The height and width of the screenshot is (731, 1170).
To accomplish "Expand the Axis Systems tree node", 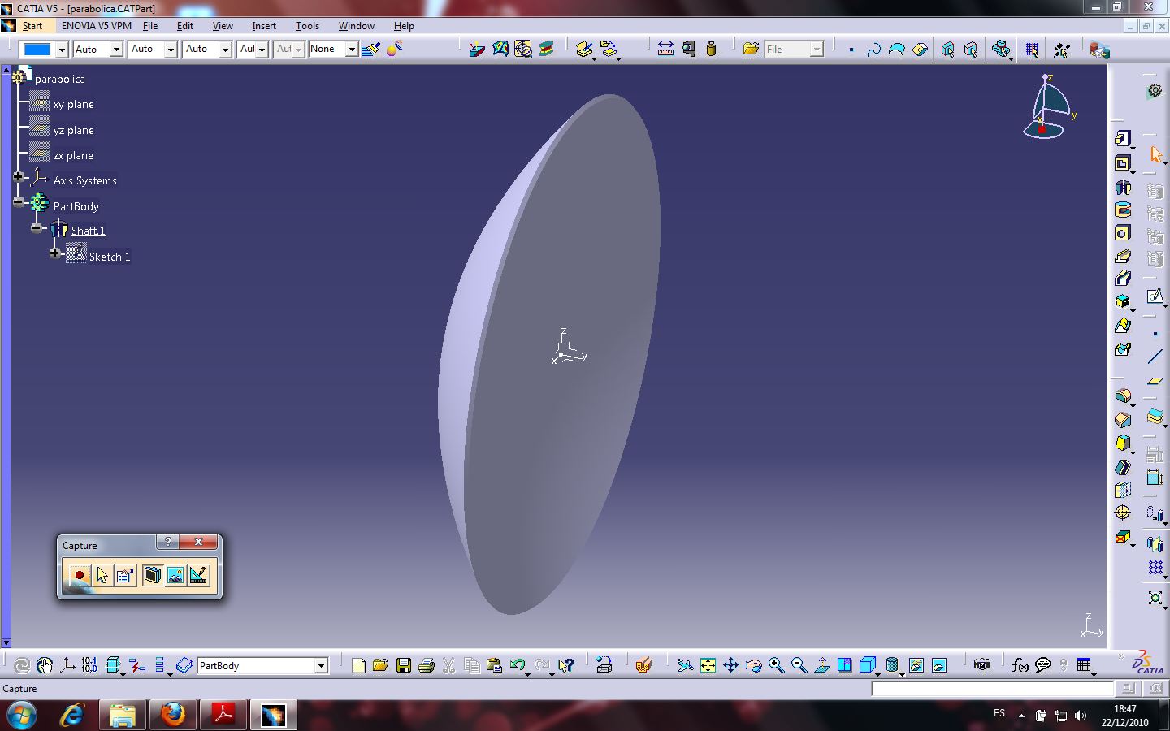I will click(18, 176).
